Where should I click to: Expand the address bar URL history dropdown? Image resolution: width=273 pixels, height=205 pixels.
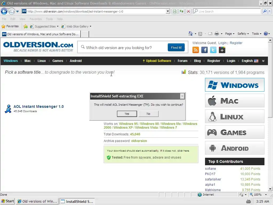(x=168, y=11)
